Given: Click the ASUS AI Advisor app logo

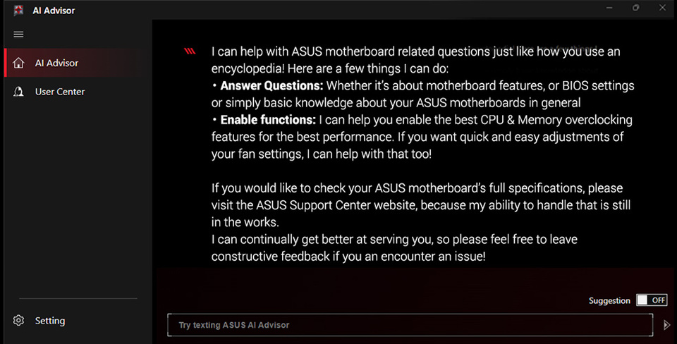Looking at the screenshot, I should 19,10.
